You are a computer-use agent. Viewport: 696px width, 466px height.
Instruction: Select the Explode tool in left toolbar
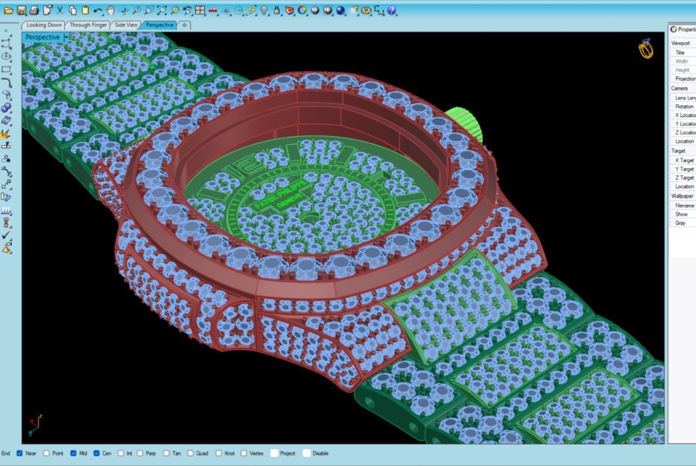[6, 133]
